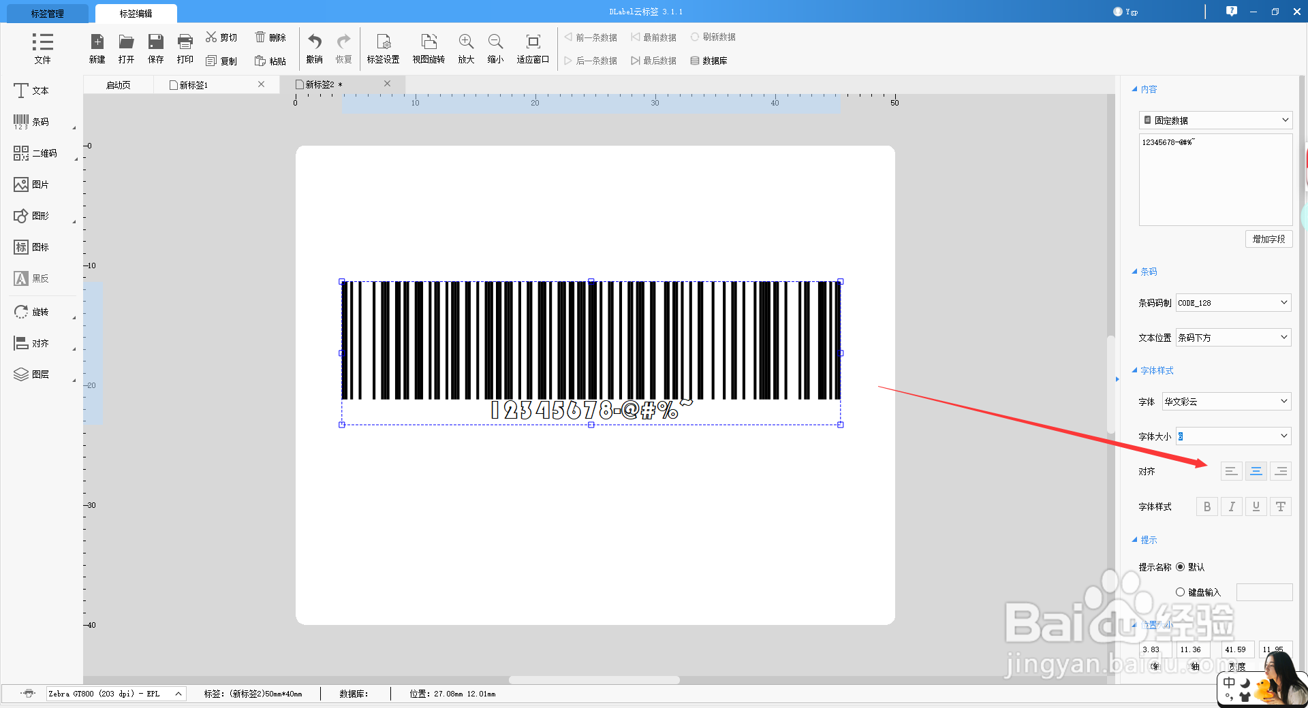The image size is (1308, 708).
Task: Go to 前一条数据 previous record
Action: [x=591, y=37]
